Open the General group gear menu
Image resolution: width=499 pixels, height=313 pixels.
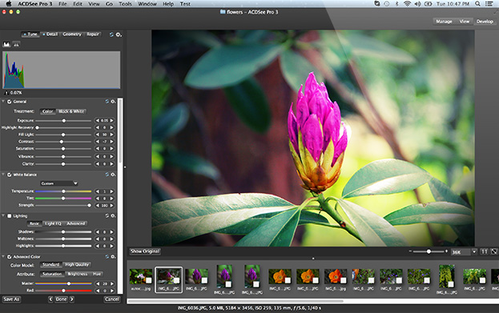[x=113, y=102]
